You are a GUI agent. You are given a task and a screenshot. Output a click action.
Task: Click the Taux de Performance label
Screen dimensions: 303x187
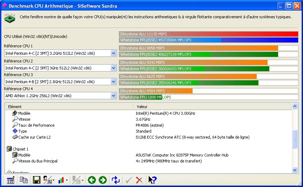(x=36, y=125)
